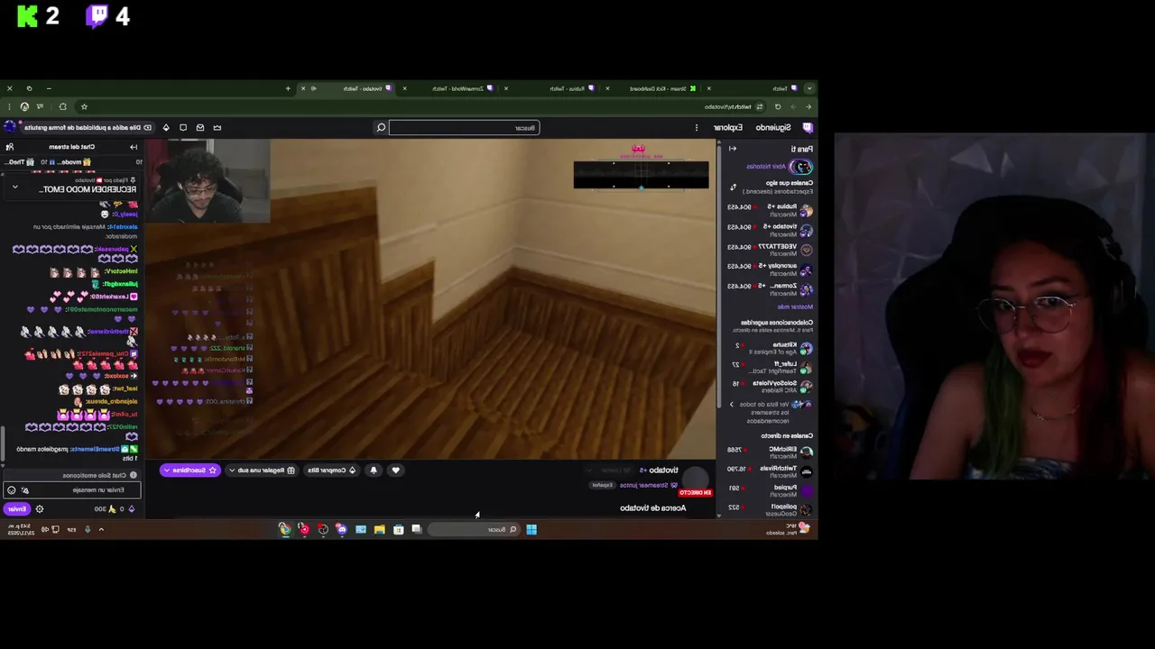Toggle the notification bell for tivotabo
This screenshot has width=1155, height=649.
coord(374,470)
